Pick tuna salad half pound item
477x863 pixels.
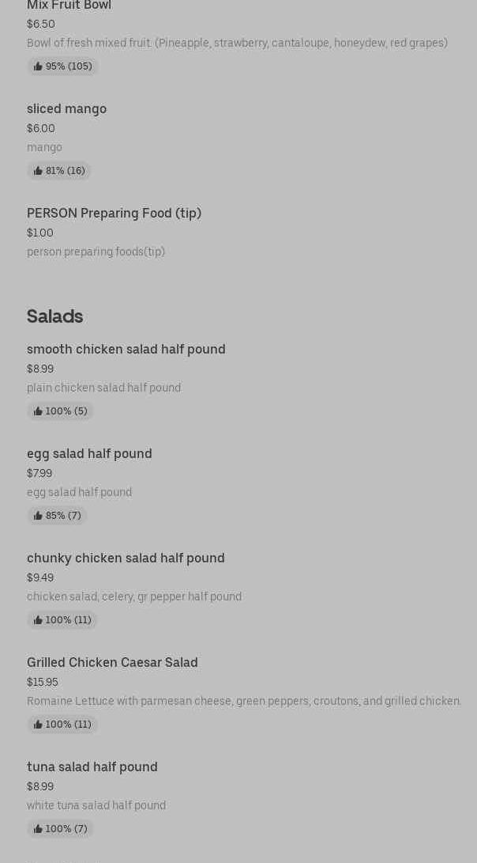click(x=92, y=767)
